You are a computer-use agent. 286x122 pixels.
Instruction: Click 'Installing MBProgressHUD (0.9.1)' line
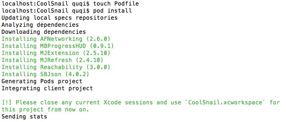pos(58,46)
